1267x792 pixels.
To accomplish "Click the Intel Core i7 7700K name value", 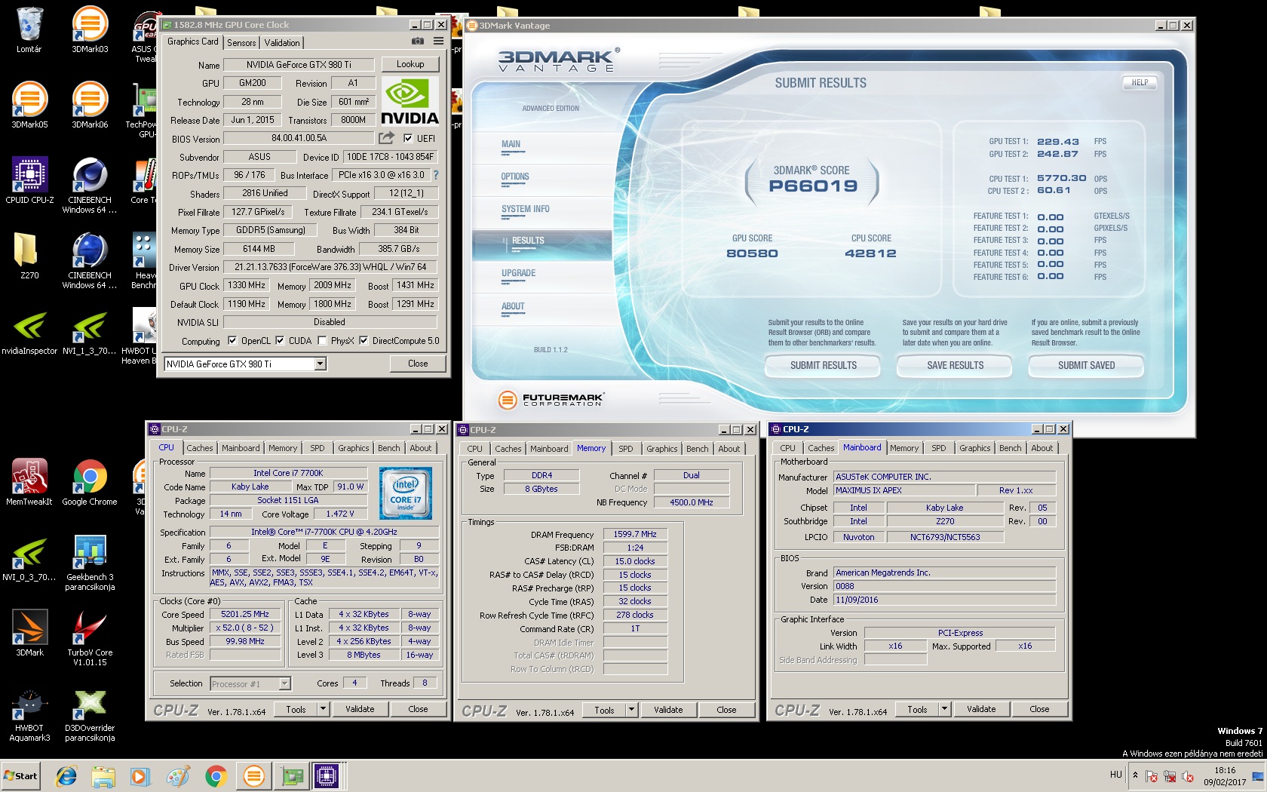I will tap(288, 474).
